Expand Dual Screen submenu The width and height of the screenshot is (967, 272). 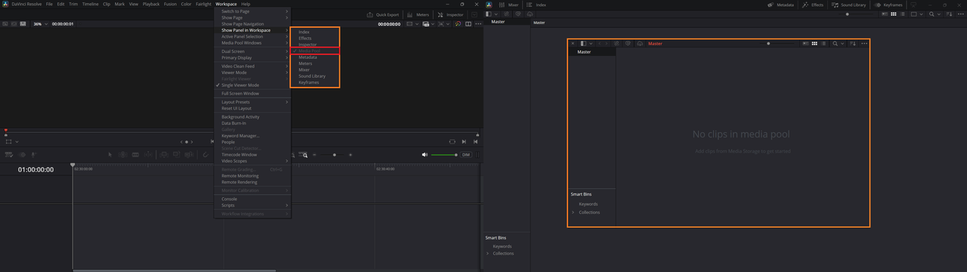tap(252, 51)
